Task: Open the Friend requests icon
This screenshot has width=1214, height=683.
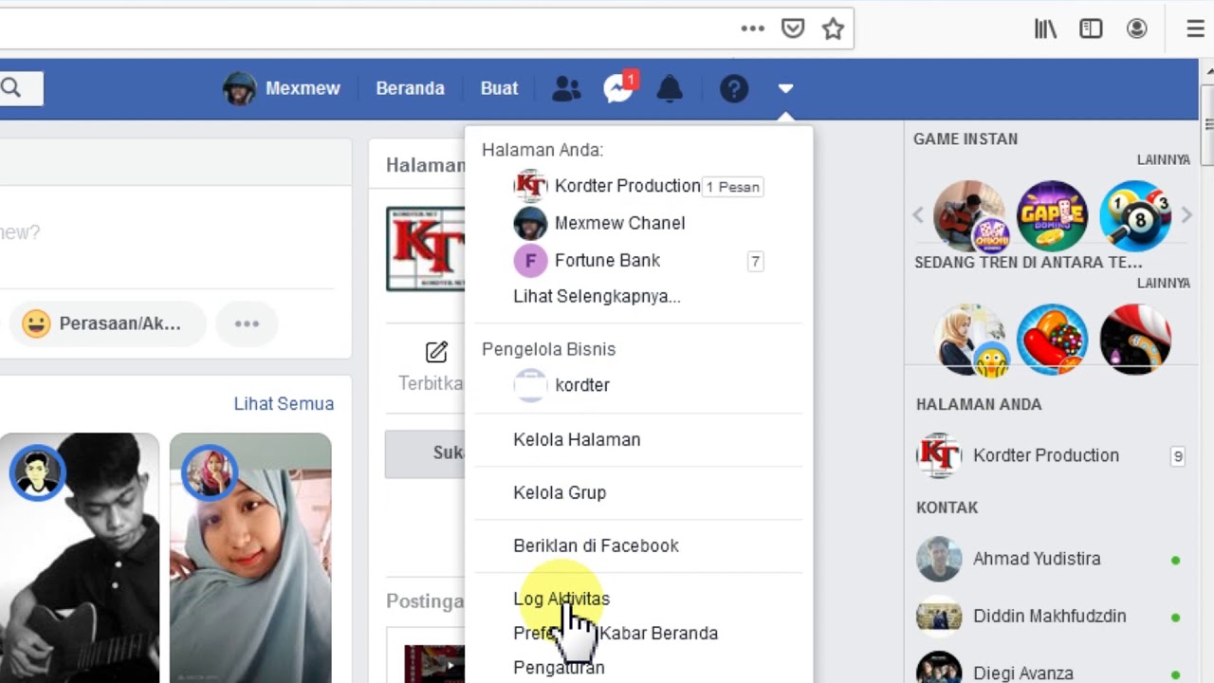Action: [x=566, y=88]
